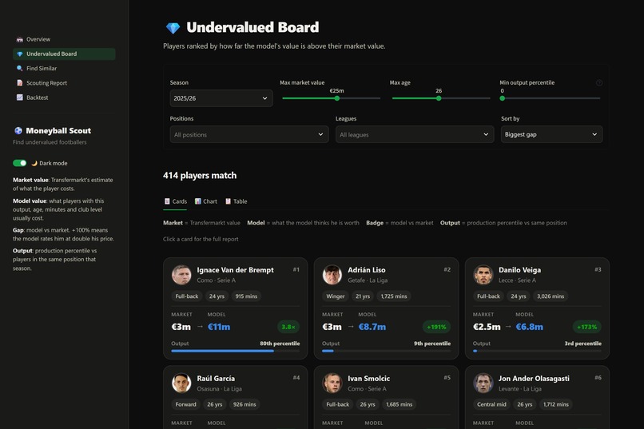This screenshot has height=429, width=644.
Task: Open the Scouting Report page
Action: (64, 83)
